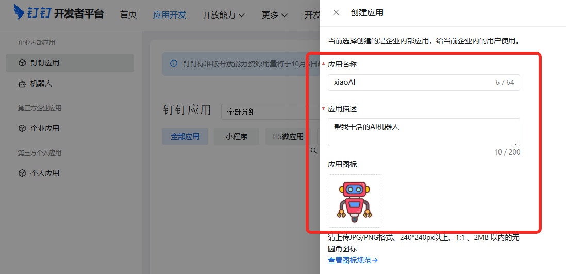Open the 查看图标规范 link
Screen dimensions: 566x274
353,260
